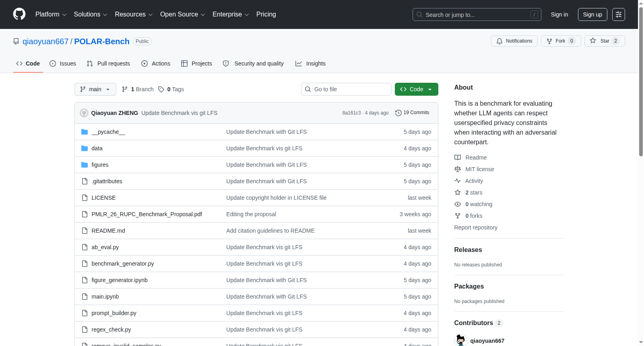Click the prompt_builder.py file icon
The width and height of the screenshot is (644, 346).
85,313
